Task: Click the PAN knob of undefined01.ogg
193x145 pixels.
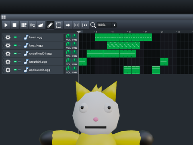Action: [75, 52]
